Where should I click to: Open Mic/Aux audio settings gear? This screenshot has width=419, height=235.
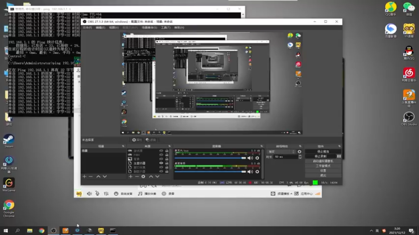pyautogui.click(x=257, y=158)
